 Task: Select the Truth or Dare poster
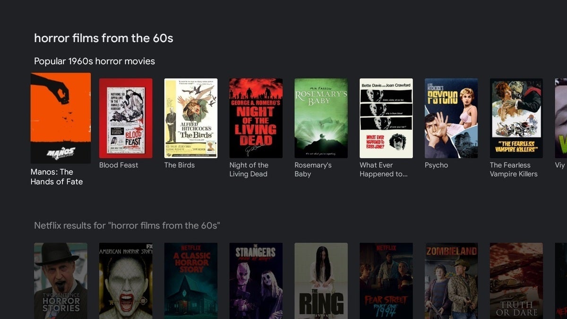(x=516, y=281)
